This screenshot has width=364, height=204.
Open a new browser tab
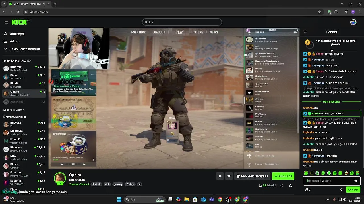(x=55, y=4)
